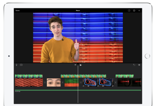Tap the microphone voiceover record icon
The image size is (157, 106).
17,65
